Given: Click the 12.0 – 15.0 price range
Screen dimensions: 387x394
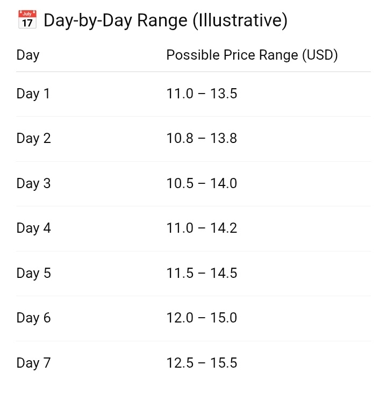Looking at the screenshot, I should click(202, 318).
